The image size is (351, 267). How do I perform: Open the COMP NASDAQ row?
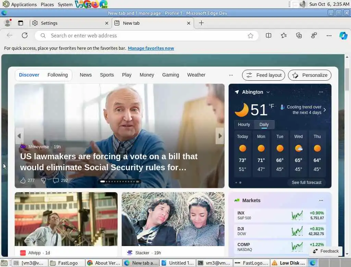click(x=280, y=247)
